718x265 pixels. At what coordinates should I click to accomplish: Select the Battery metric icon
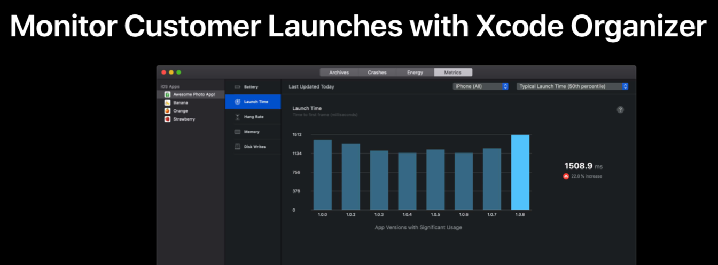pos(238,86)
